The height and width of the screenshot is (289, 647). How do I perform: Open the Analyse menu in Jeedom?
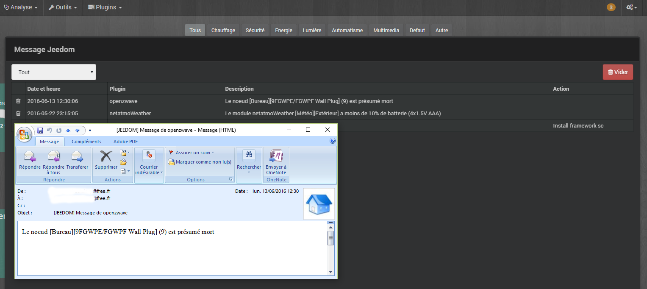tap(20, 7)
